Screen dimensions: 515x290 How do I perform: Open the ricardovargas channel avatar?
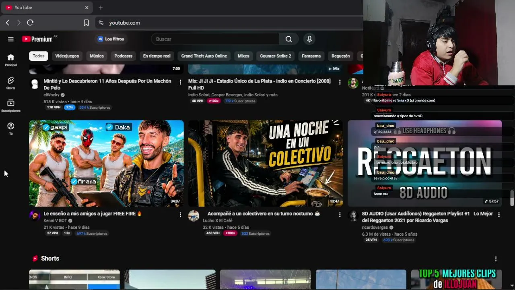[353, 215]
